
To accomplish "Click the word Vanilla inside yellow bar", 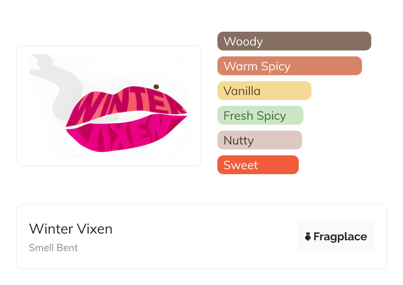I will (x=242, y=91).
